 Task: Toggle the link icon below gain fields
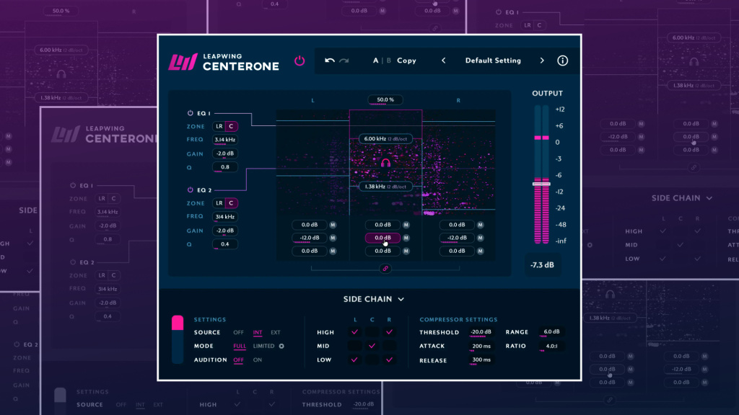[x=385, y=268]
